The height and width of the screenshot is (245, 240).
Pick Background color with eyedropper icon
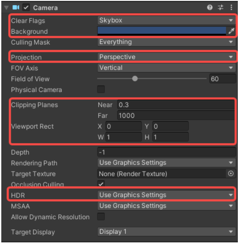pyautogui.click(x=231, y=31)
